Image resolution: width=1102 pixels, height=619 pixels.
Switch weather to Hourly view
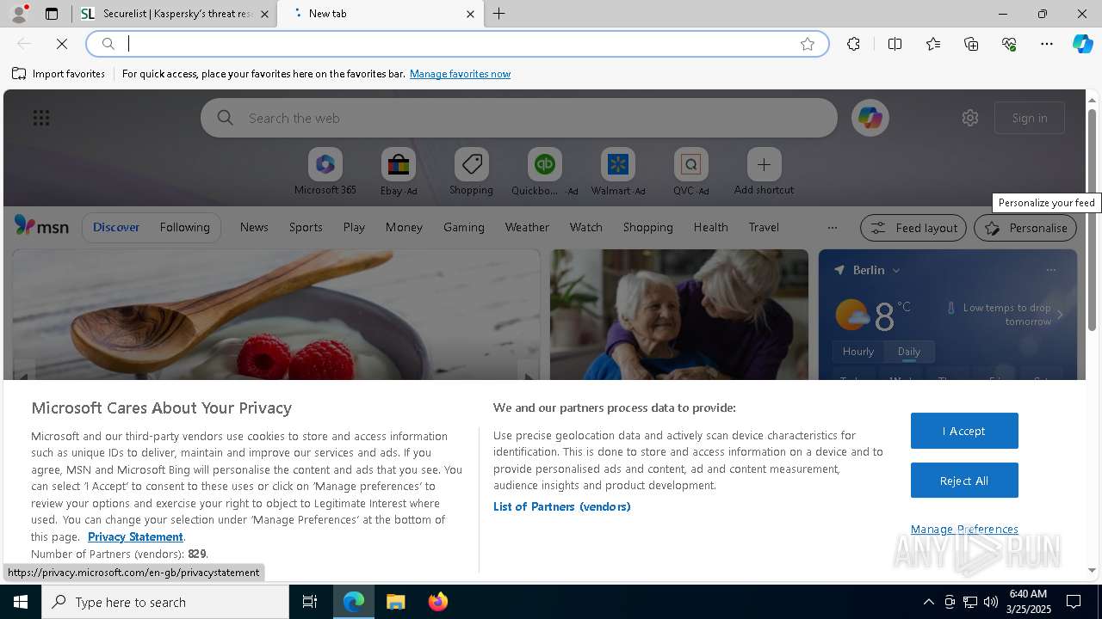(858, 351)
